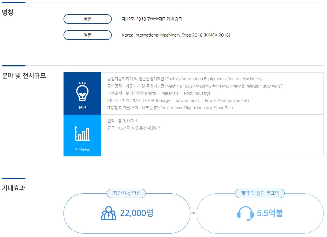Click the 분야 및 전시규모 heading

pos(24,76)
